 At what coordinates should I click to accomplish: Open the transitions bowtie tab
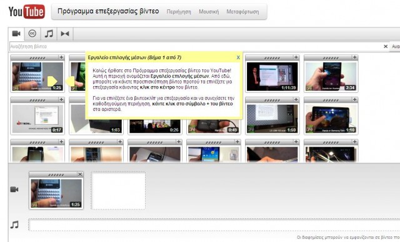65,34
